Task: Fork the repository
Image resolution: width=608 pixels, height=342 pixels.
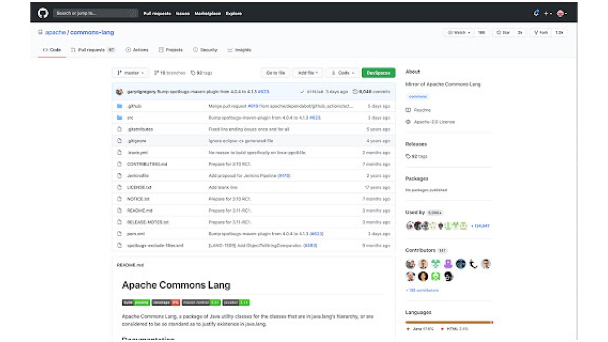Action: 541,33
